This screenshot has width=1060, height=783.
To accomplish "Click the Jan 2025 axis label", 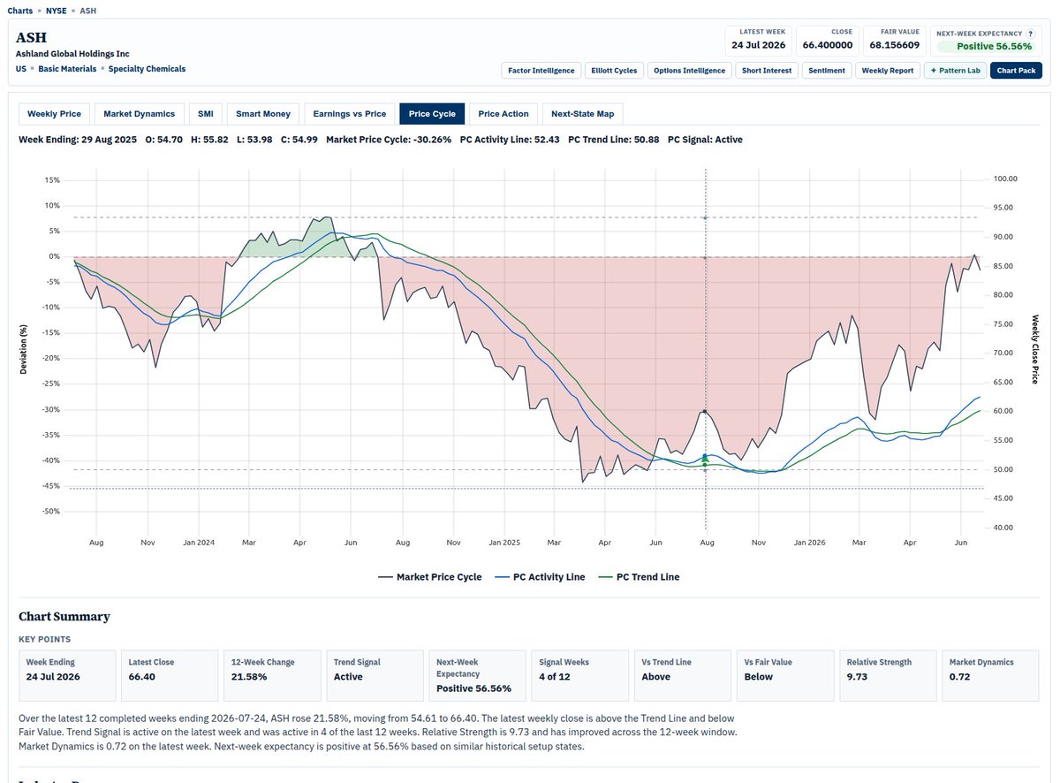I will pyautogui.click(x=506, y=542).
